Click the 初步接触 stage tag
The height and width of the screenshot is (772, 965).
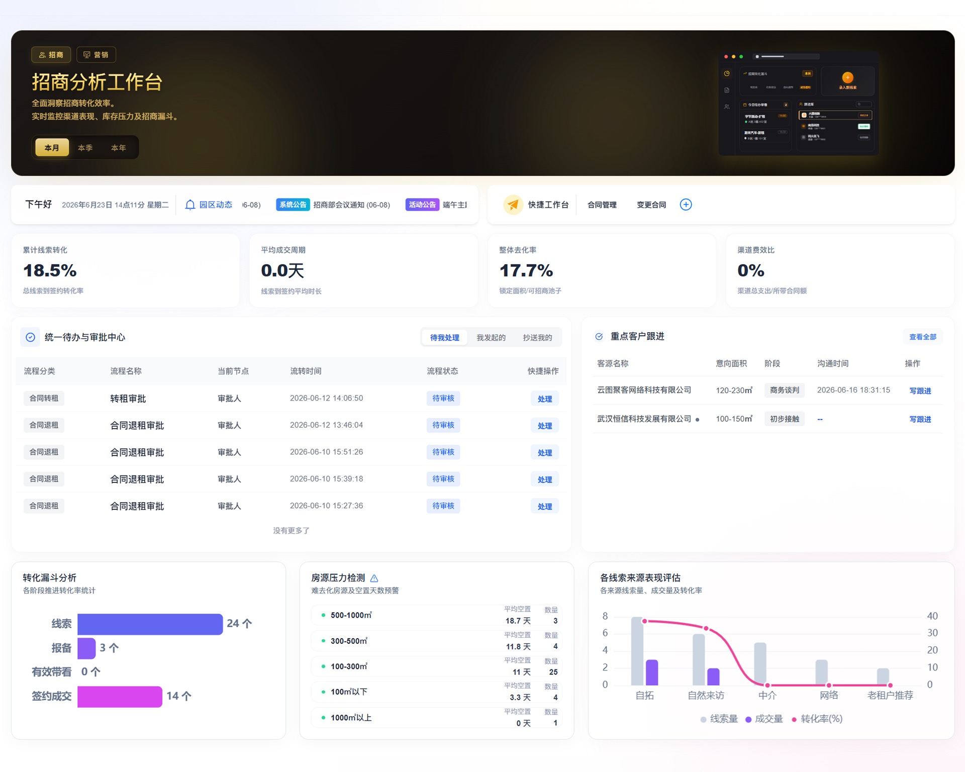784,419
